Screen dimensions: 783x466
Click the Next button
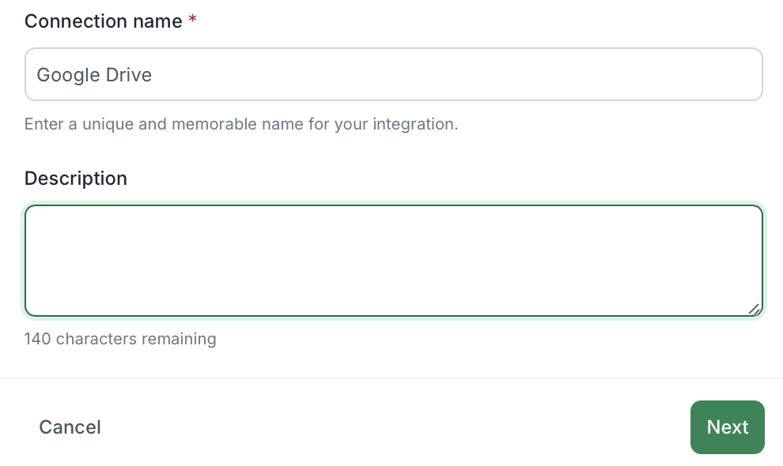[x=727, y=427]
